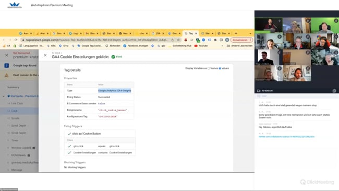Screen dimensions: 339x191
Task: Open the twitter.com link in chat
Action: [286, 137]
